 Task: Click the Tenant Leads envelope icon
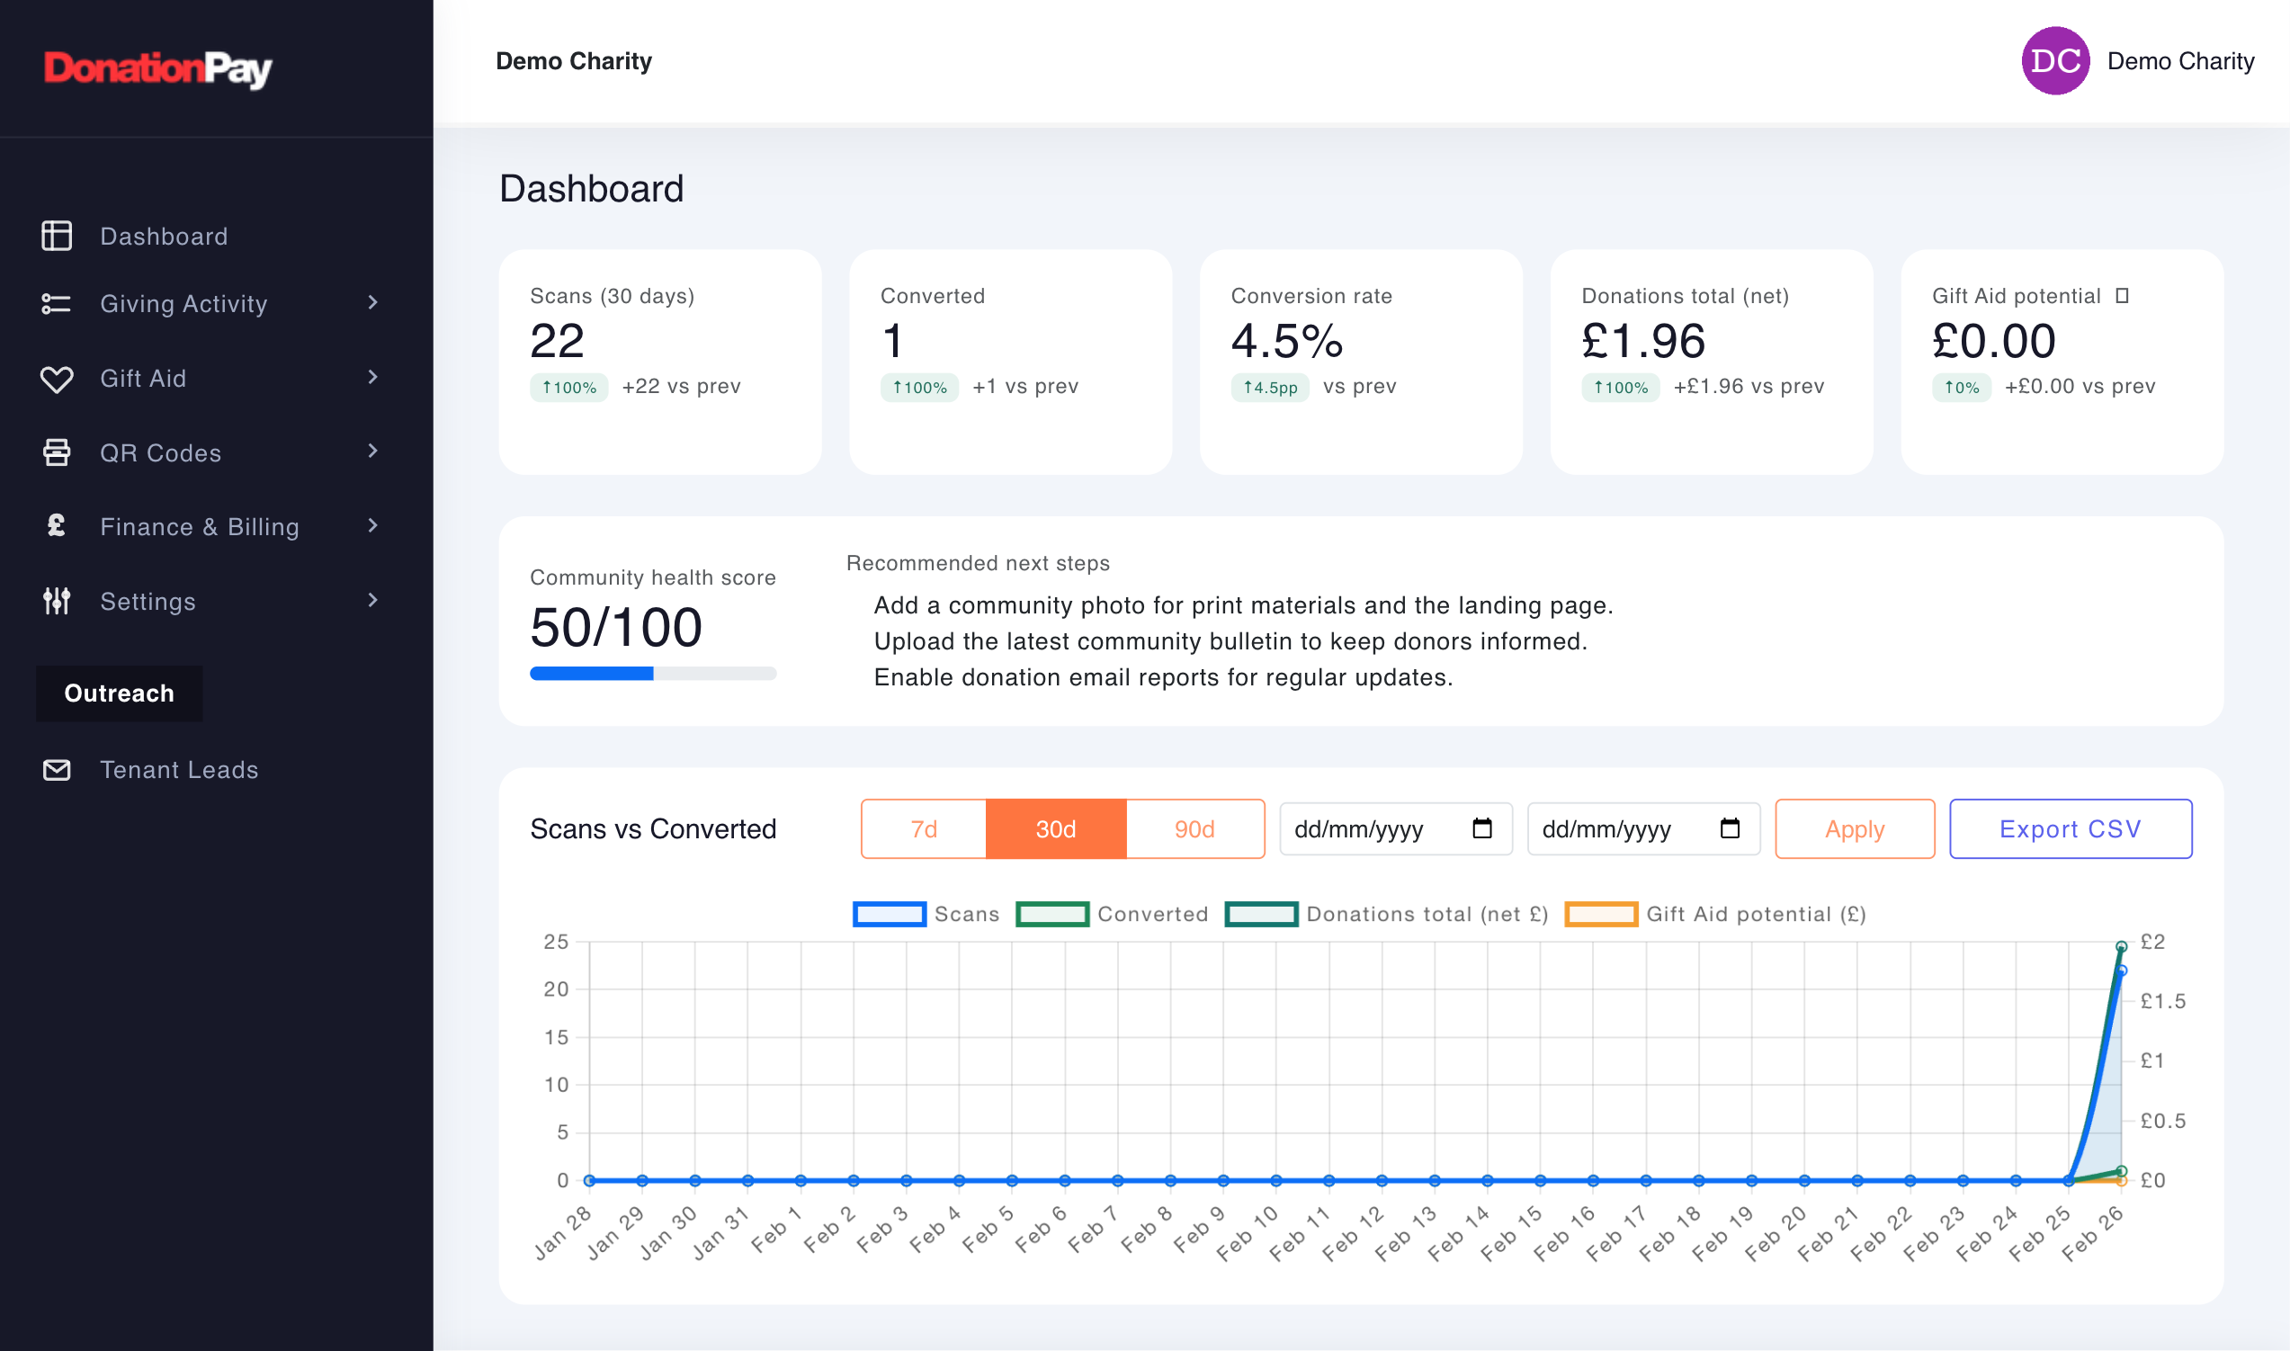[x=57, y=769]
